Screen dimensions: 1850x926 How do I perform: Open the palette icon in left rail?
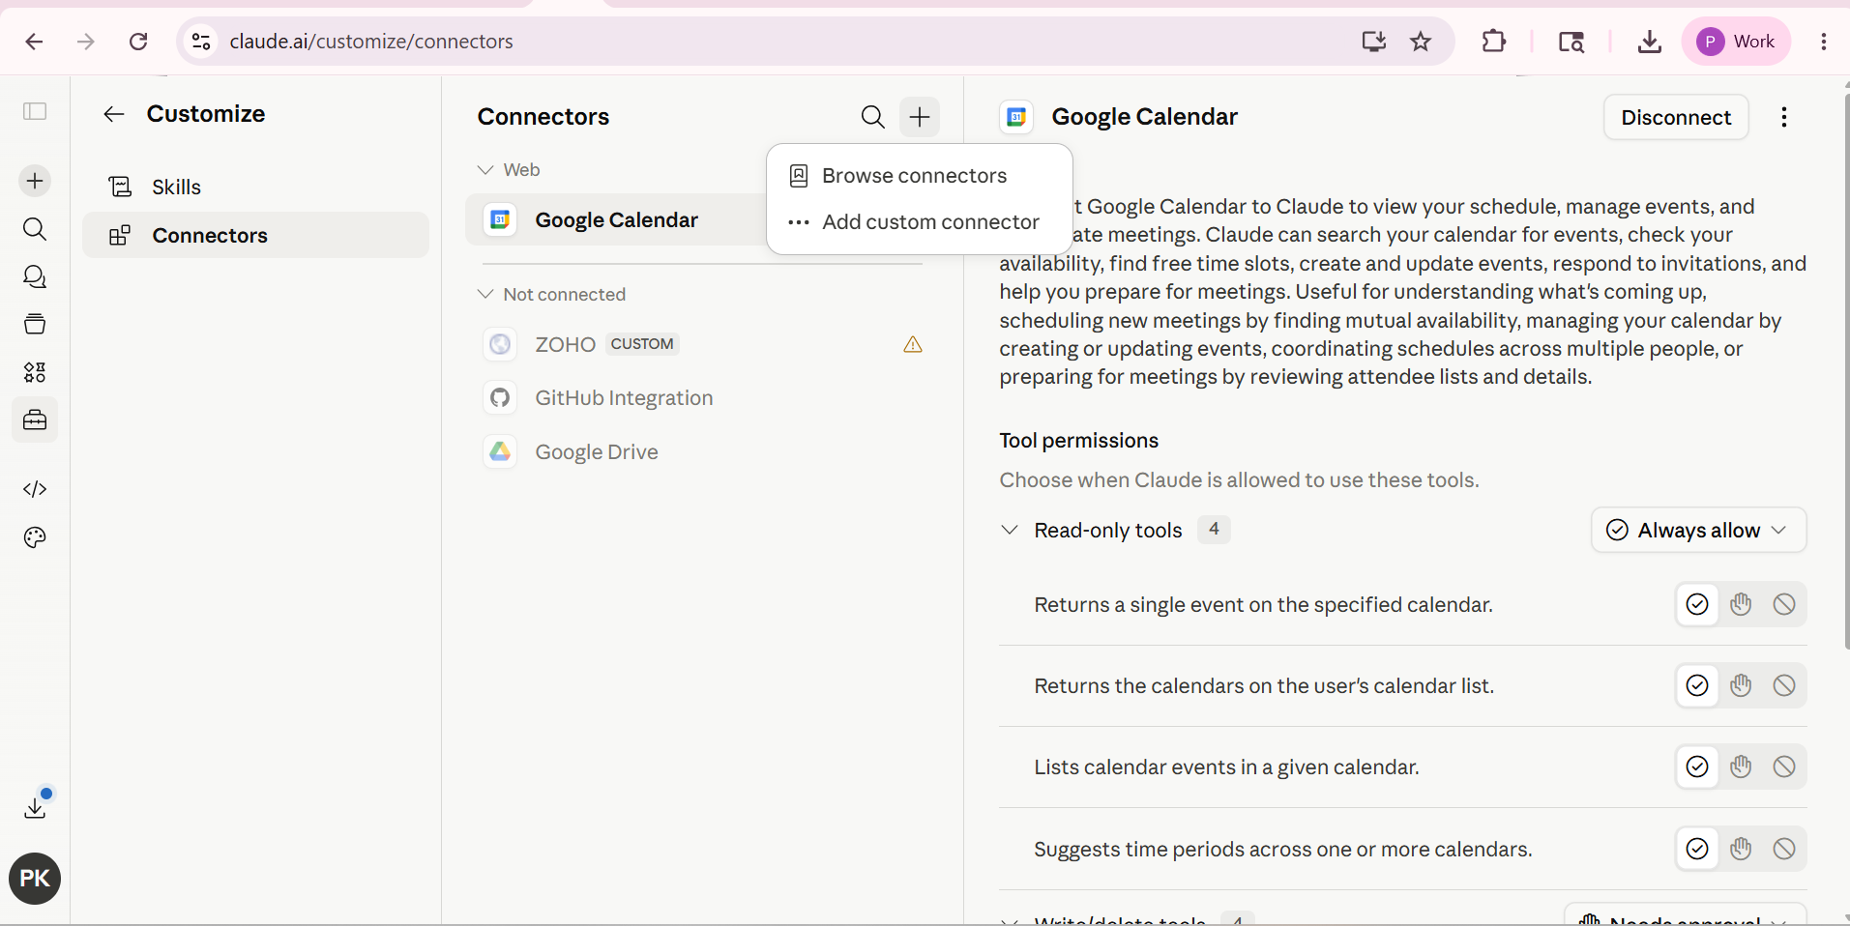coord(35,537)
